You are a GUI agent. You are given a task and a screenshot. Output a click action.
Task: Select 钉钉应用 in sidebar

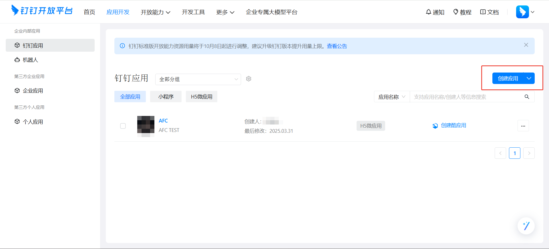point(50,45)
